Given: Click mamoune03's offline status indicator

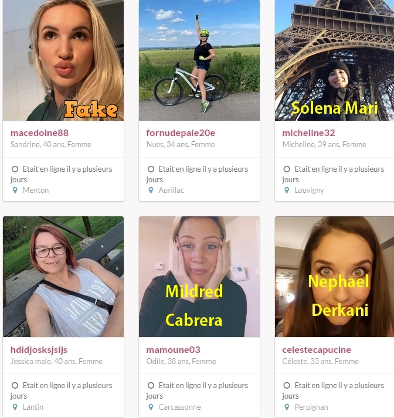Looking at the screenshot, I should [x=151, y=386].
